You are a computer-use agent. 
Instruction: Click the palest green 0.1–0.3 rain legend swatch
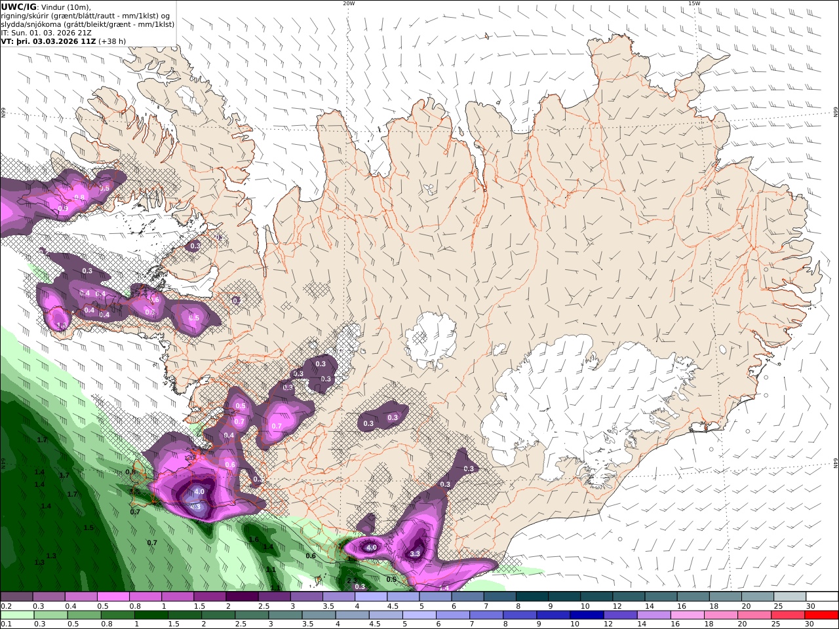coord(18,615)
